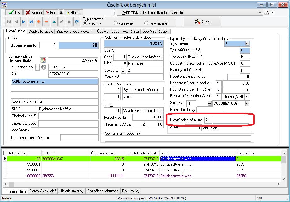Click the PŘEDTISK button

click(x=128, y=13)
